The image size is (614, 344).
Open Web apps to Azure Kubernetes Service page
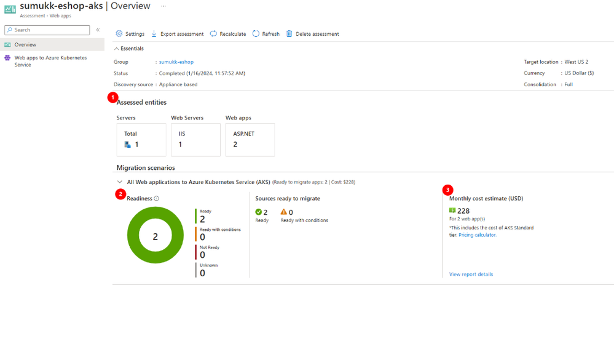(52, 61)
